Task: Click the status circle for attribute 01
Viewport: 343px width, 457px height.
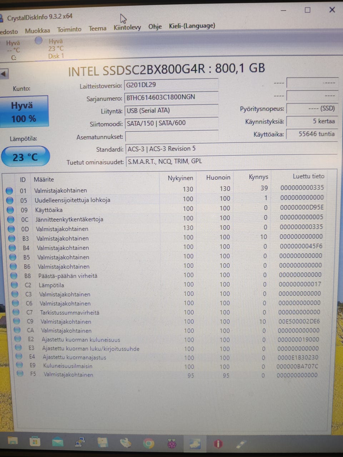Action: [9, 190]
